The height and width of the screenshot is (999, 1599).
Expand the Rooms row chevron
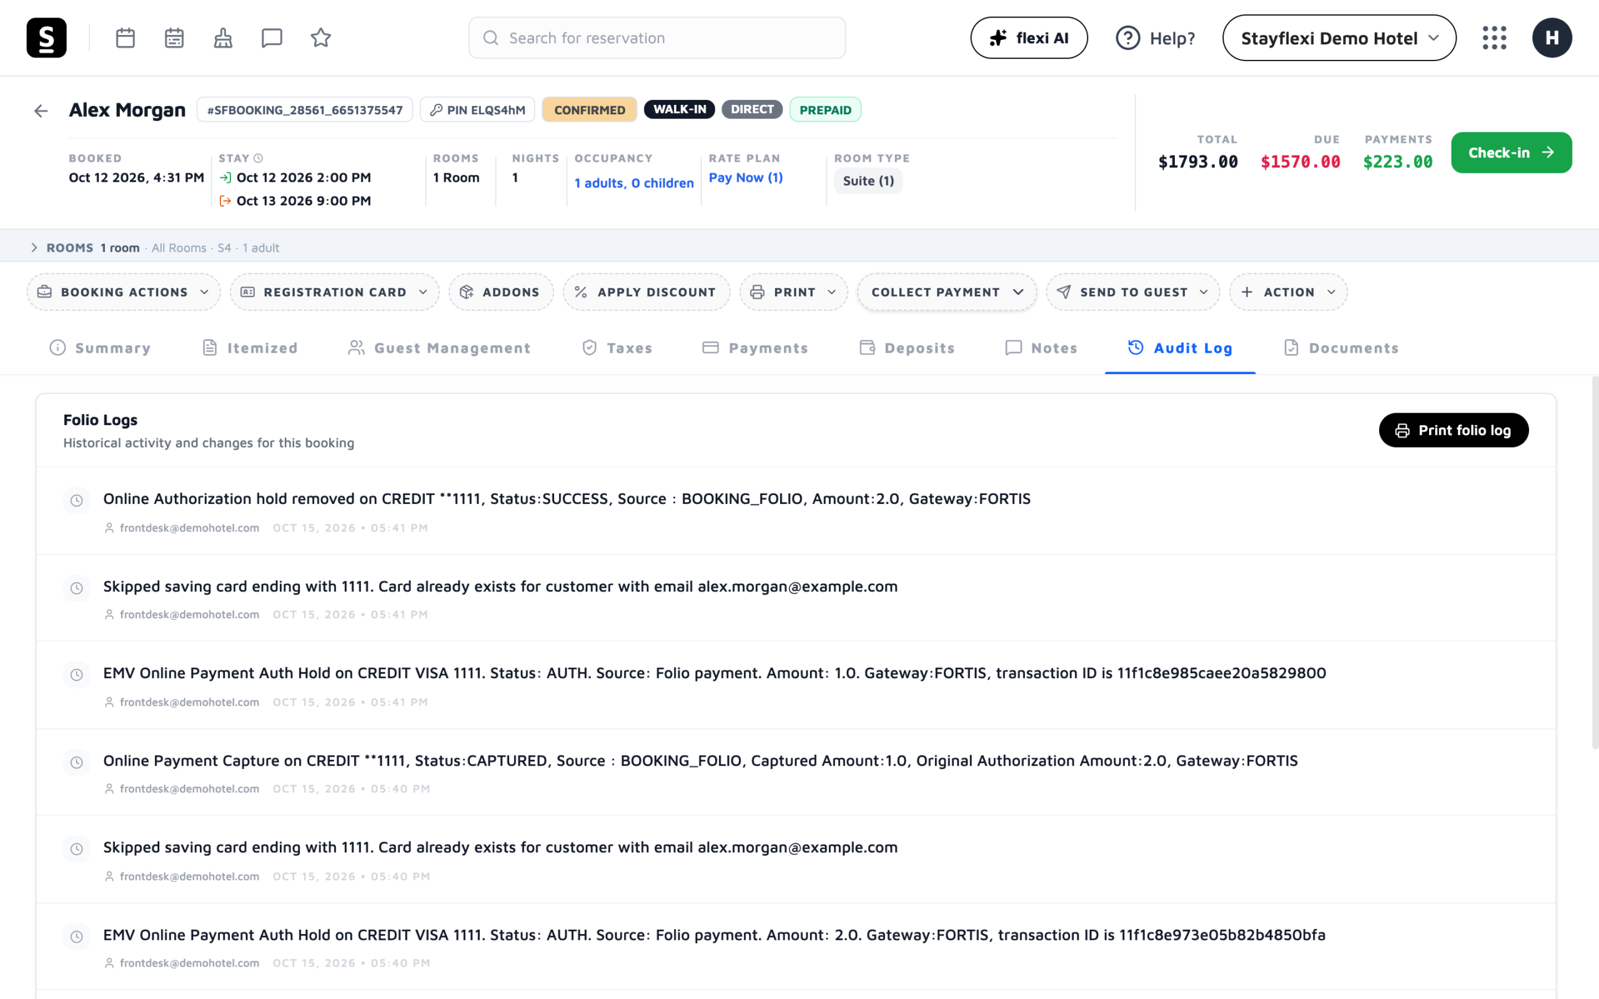tap(34, 248)
